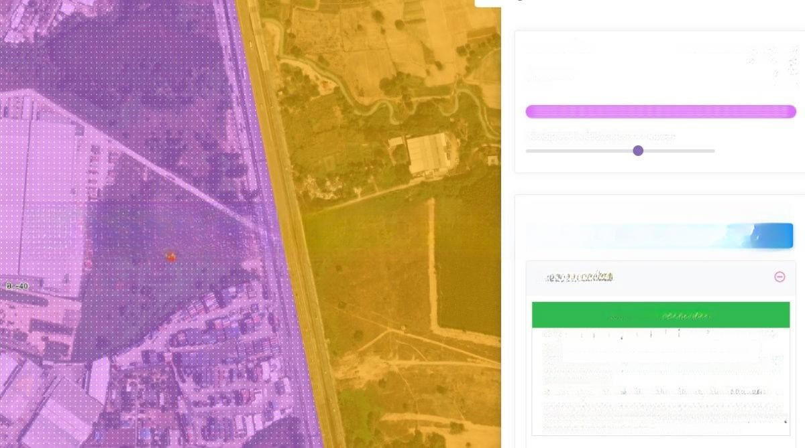Click the white-roofed warehouse in yellow zone
The height and width of the screenshot is (448, 805).
428,154
